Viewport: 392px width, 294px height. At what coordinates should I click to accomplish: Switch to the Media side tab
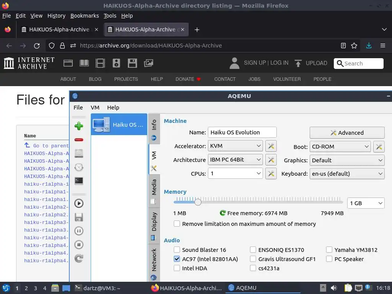154,191
